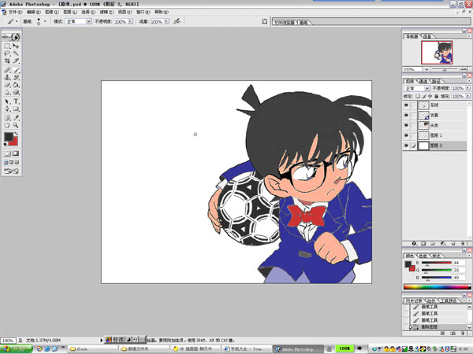Open layer opacity arrow in Layers panel

[467, 88]
